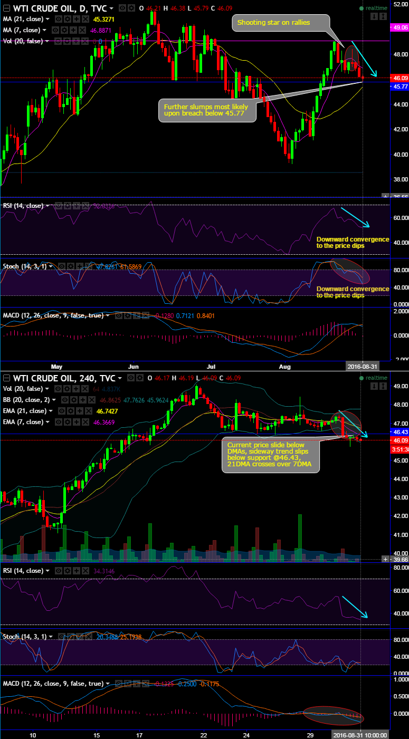
Task: Maximize the D chart pane with double-arrow icon
Action: click(382, 17)
